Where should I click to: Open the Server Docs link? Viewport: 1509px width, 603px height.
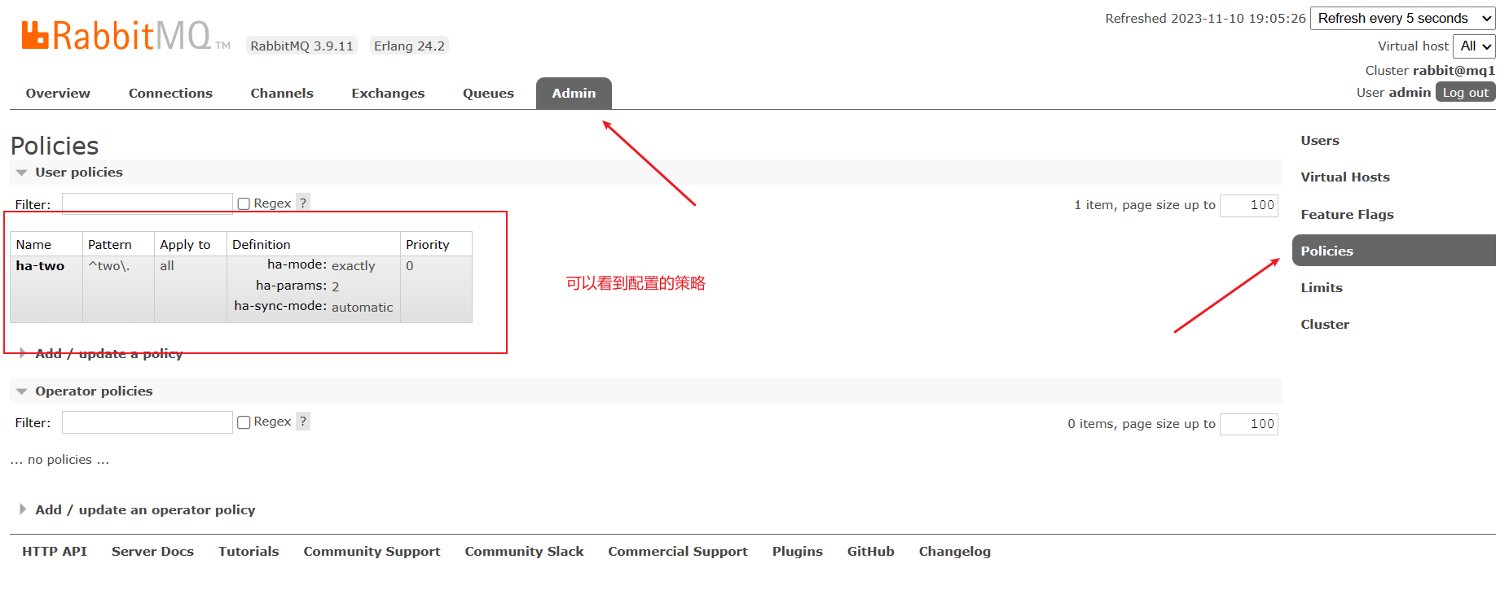point(152,551)
